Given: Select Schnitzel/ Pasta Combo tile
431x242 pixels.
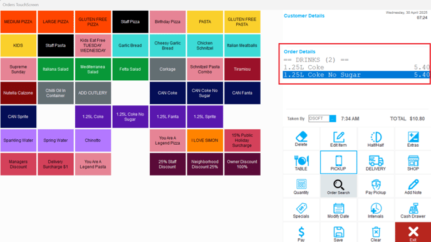Looking at the screenshot, I should pyautogui.click(x=205, y=70).
